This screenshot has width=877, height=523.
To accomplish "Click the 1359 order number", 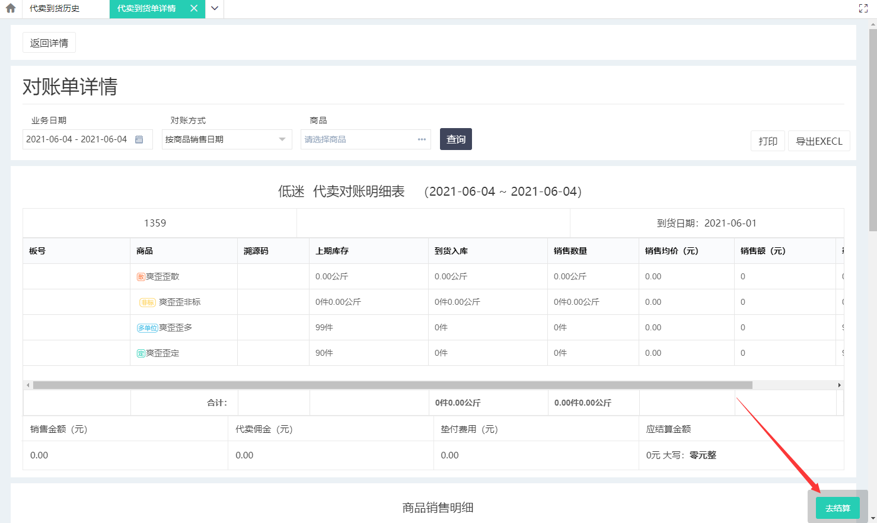I will click(x=155, y=223).
